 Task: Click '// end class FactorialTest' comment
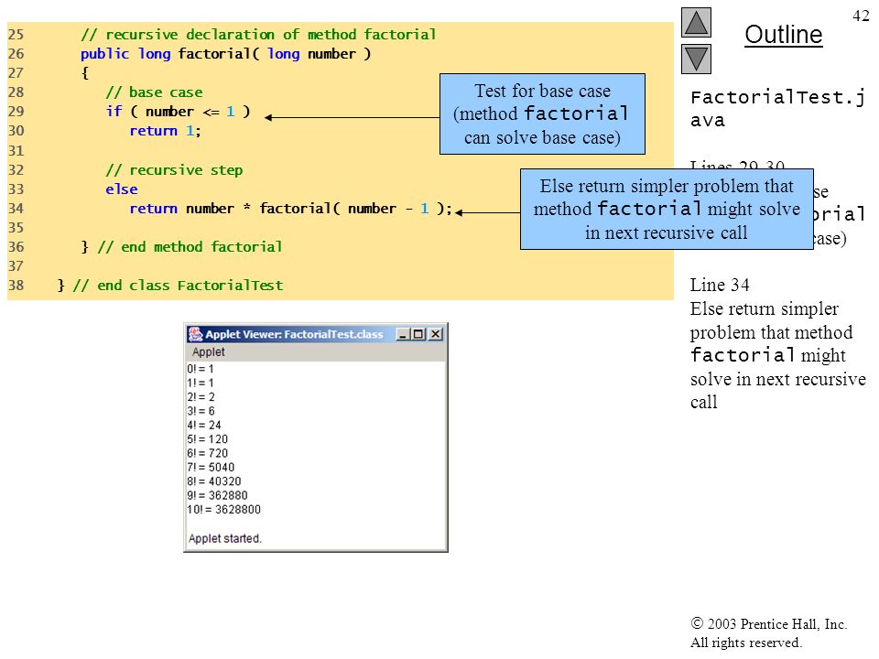point(178,286)
